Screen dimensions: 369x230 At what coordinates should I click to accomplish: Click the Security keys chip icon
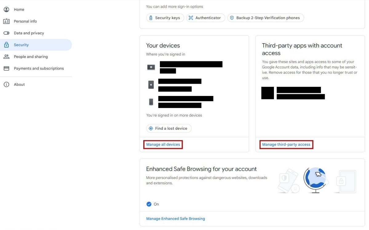tap(151, 17)
